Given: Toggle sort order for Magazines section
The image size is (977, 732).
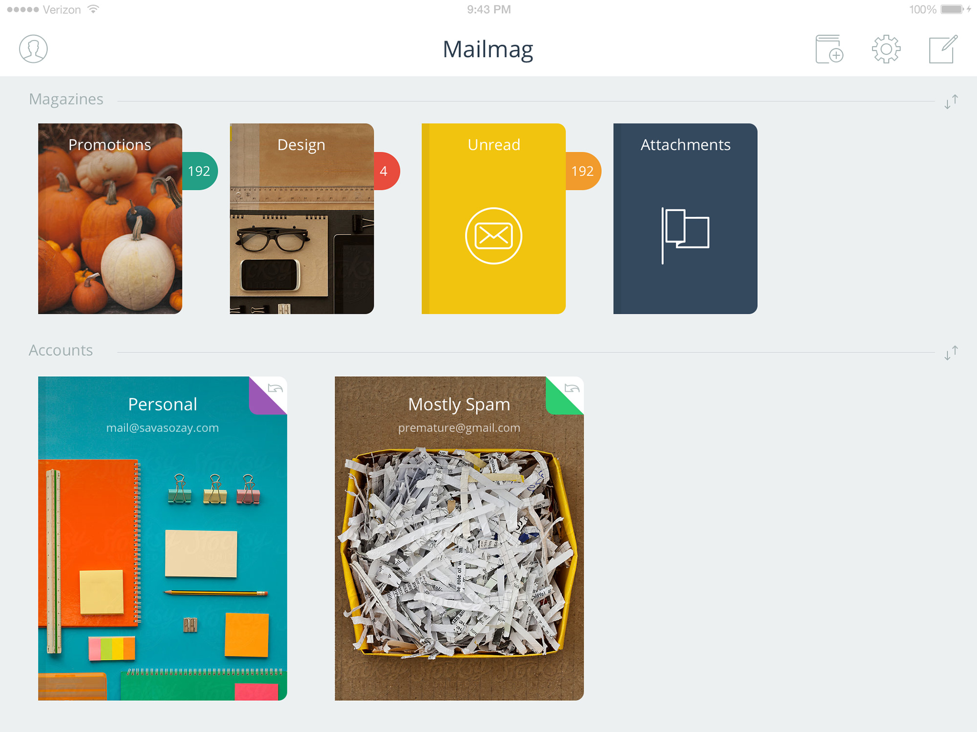Looking at the screenshot, I should tap(951, 102).
